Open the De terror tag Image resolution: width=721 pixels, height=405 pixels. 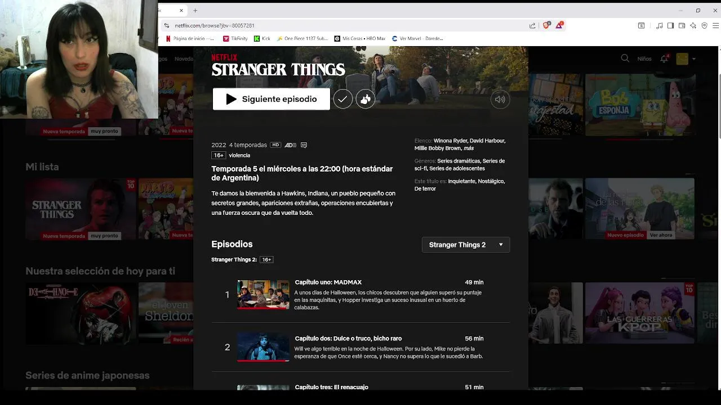tap(425, 189)
